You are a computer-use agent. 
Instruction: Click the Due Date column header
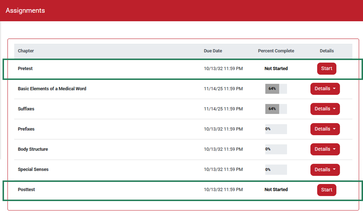213,51
